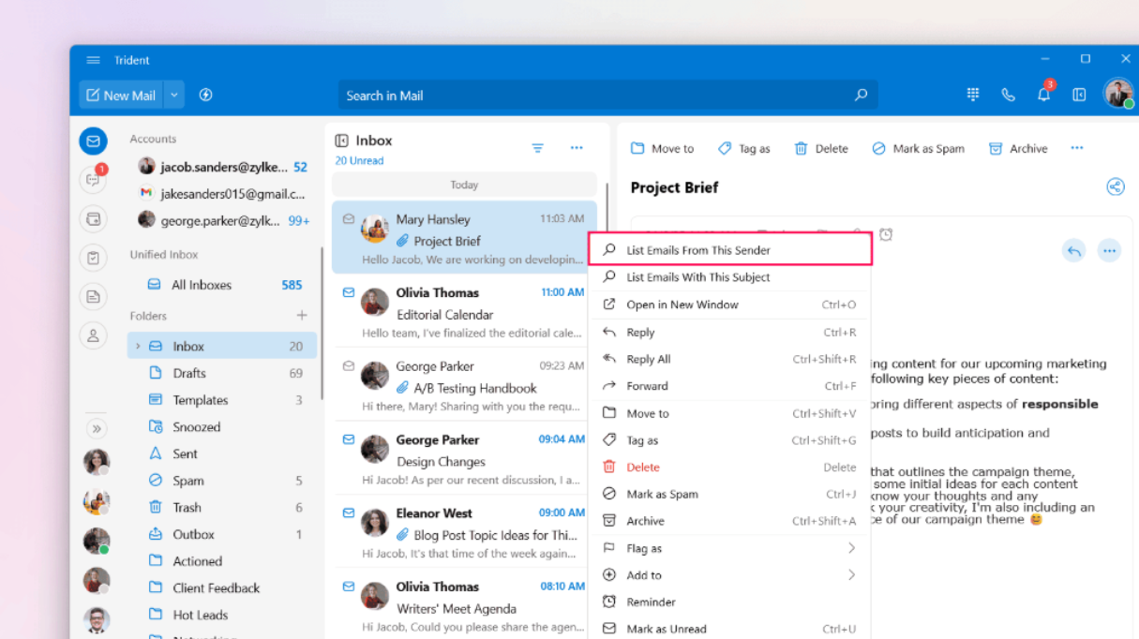The image size is (1139, 639).
Task: Open the Drafts folder
Action: (223, 373)
